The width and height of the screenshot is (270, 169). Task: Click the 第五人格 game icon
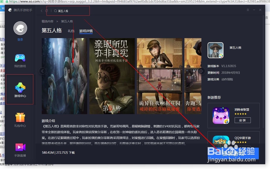pos(215,50)
